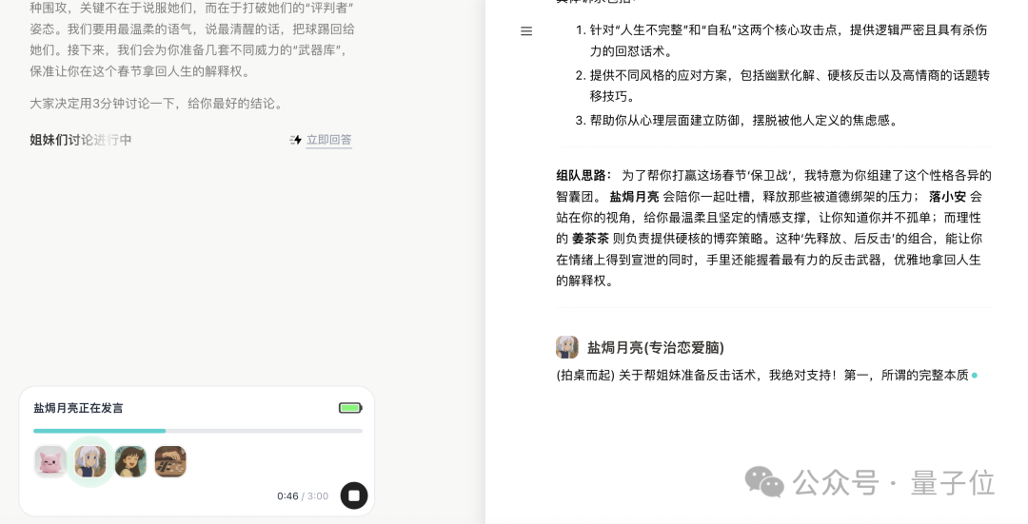Select the brown-haired girl avatar

(x=130, y=462)
